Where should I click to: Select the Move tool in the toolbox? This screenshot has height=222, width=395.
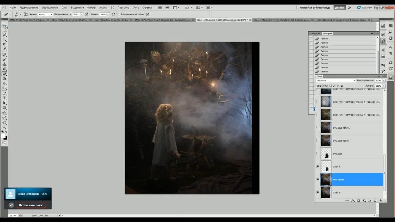point(4,25)
